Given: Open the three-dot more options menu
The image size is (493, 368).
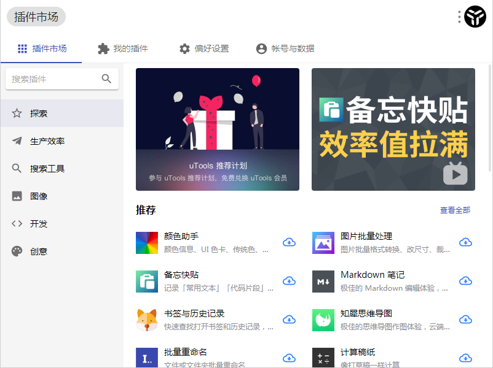Looking at the screenshot, I should [x=459, y=17].
